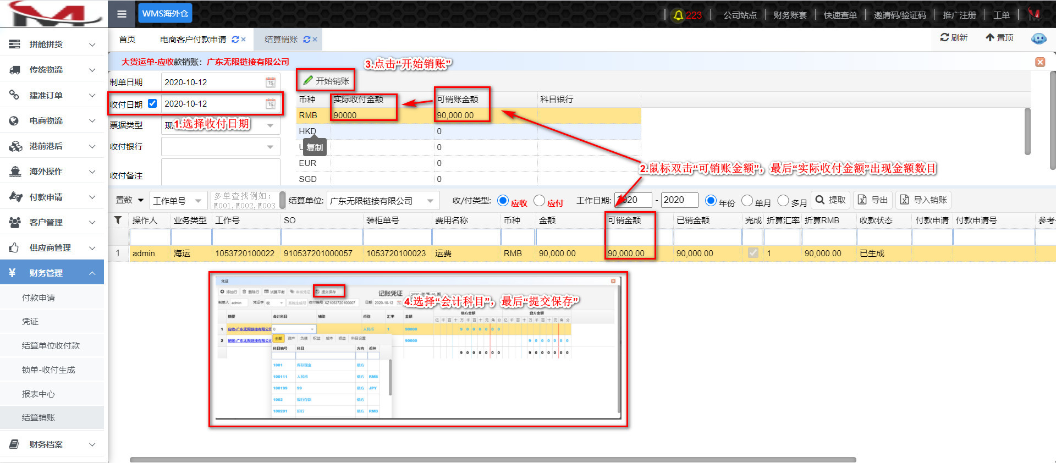Select the 应付 radio button
Viewport: 1056px width, 463px height.
click(x=539, y=201)
